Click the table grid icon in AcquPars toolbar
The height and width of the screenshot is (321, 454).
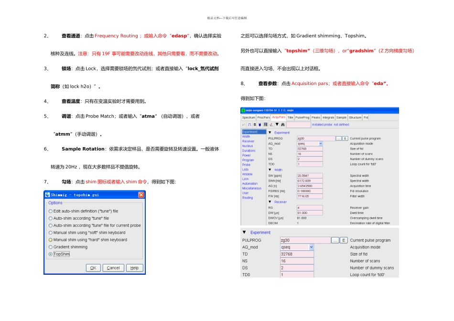coord(265,125)
